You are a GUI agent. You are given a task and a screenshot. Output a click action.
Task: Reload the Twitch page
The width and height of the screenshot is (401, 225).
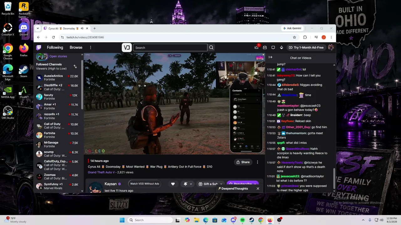(x=54, y=37)
